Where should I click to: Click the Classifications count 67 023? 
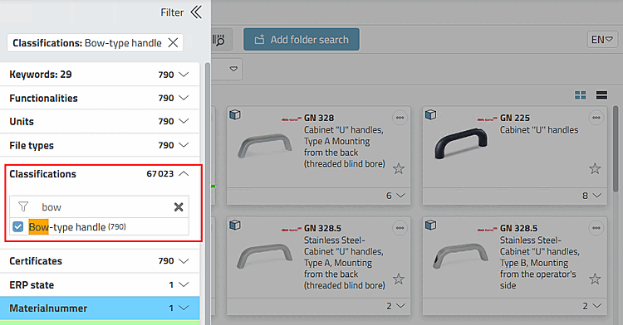(x=160, y=173)
